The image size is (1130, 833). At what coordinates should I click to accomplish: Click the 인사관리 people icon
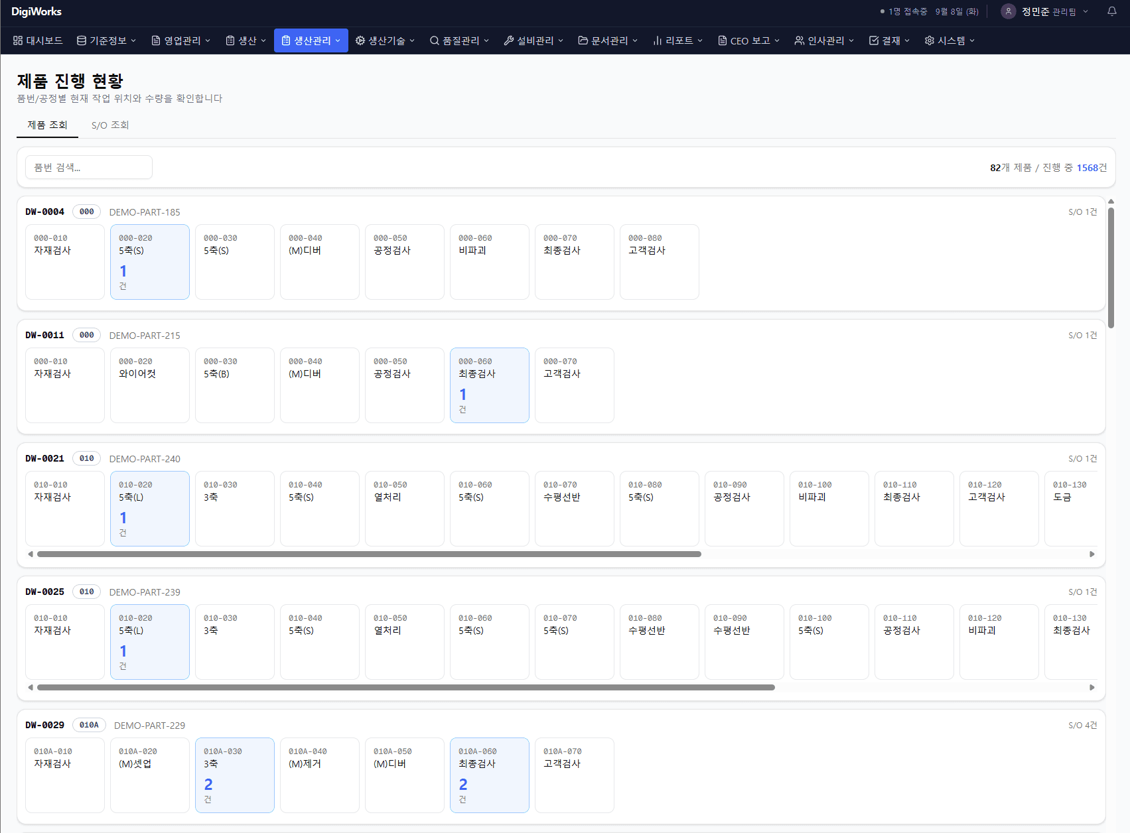point(800,40)
